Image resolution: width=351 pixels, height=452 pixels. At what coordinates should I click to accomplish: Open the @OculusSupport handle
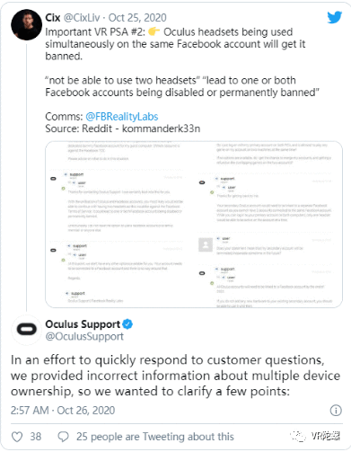coord(84,336)
